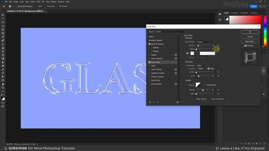
Task: Click the fx icon in Layer Style dialog
Action: click(x=150, y=102)
